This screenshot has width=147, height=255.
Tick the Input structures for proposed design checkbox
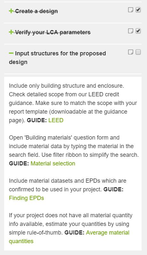pos(138,52)
